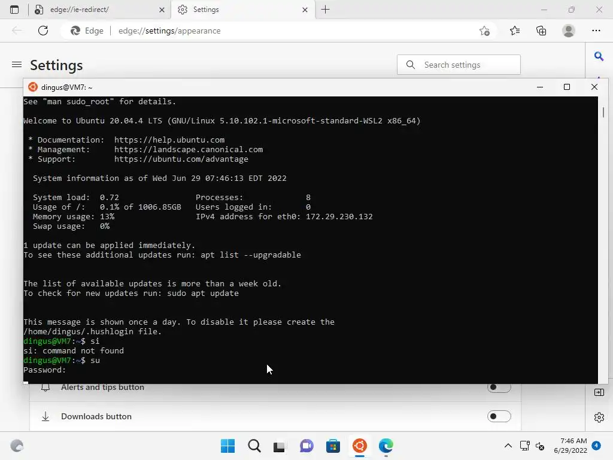Select the Microsoft Edge taskbar icon

(x=386, y=446)
